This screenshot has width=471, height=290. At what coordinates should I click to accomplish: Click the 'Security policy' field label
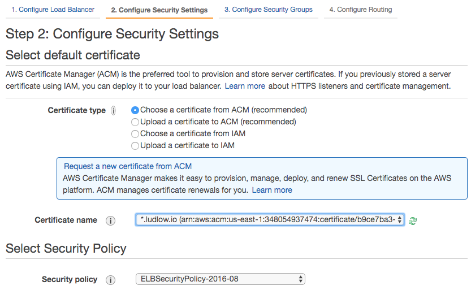70,279
